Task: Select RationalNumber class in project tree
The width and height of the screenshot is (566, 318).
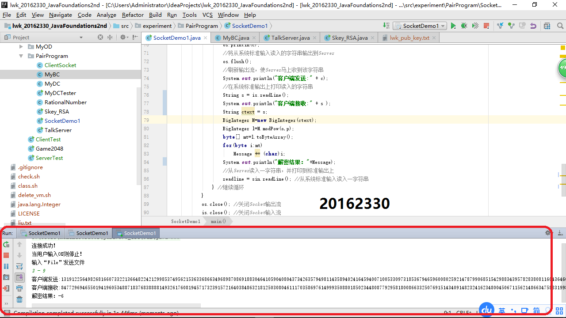Action: 65,102
